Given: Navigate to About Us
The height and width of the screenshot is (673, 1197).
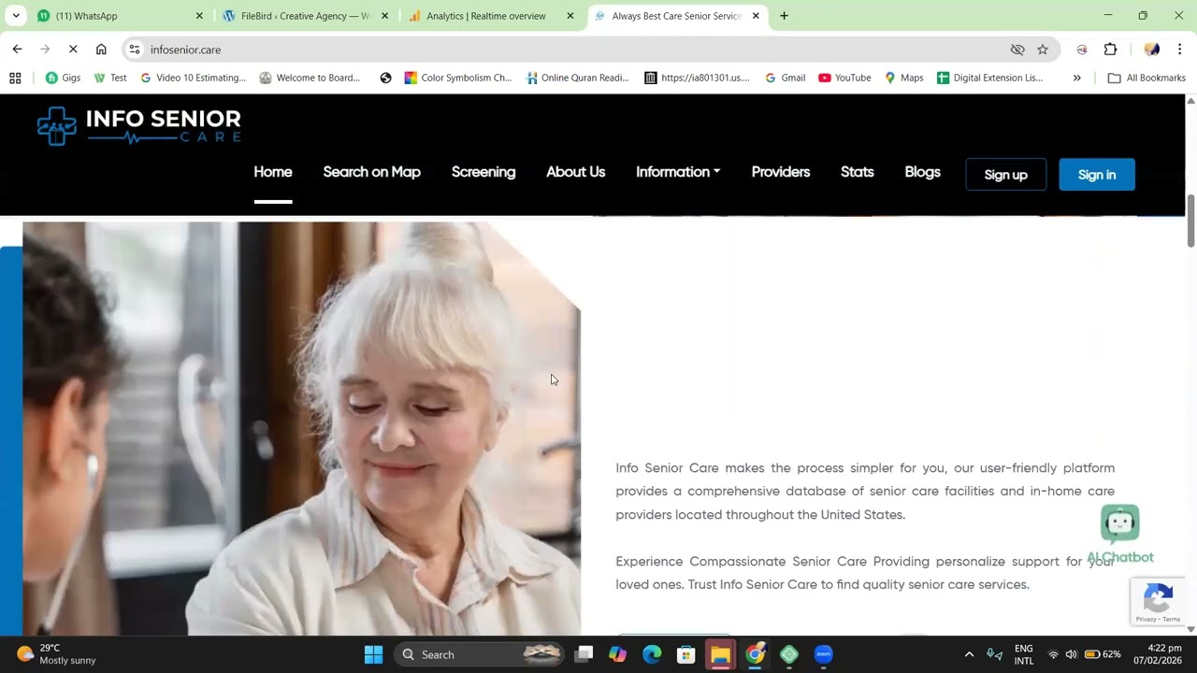Looking at the screenshot, I should (x=576, y=172).
